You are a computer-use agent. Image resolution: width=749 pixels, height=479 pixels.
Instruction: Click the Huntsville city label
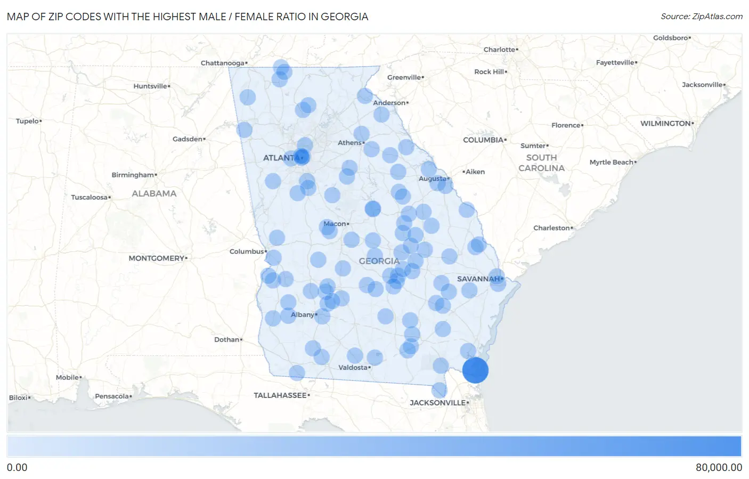pyautogui.click(x=150, y=86)
